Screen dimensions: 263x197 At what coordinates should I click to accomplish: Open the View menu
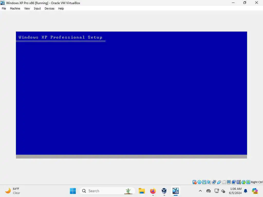[x=27, y=8]
